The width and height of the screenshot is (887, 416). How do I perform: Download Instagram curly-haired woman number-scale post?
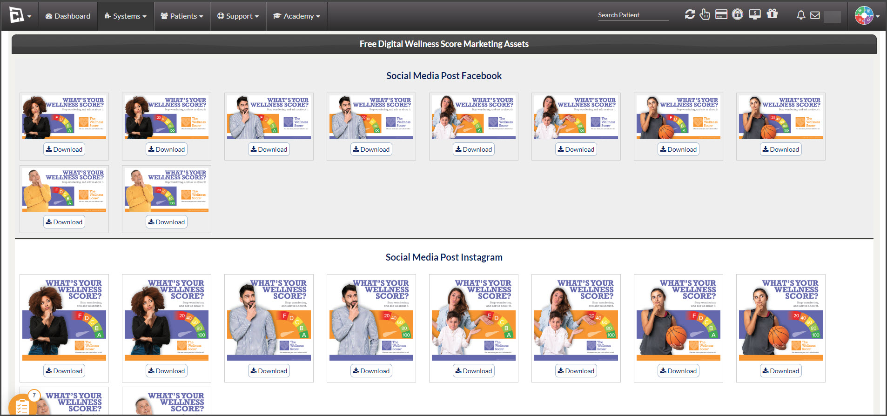click(x=167, y=371)
